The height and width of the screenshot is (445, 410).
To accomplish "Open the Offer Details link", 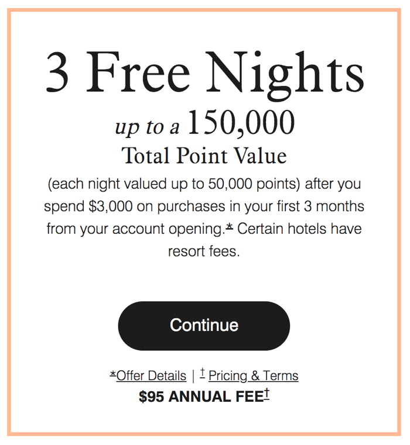I will [151, 376].
